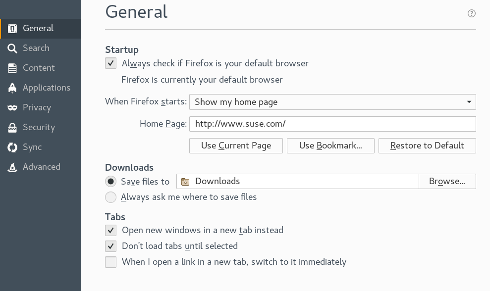Enable switch to new tab immediately checkbox
Image resolution: width=490 pixels, height=291 pixels.
(x=110, y=262)
